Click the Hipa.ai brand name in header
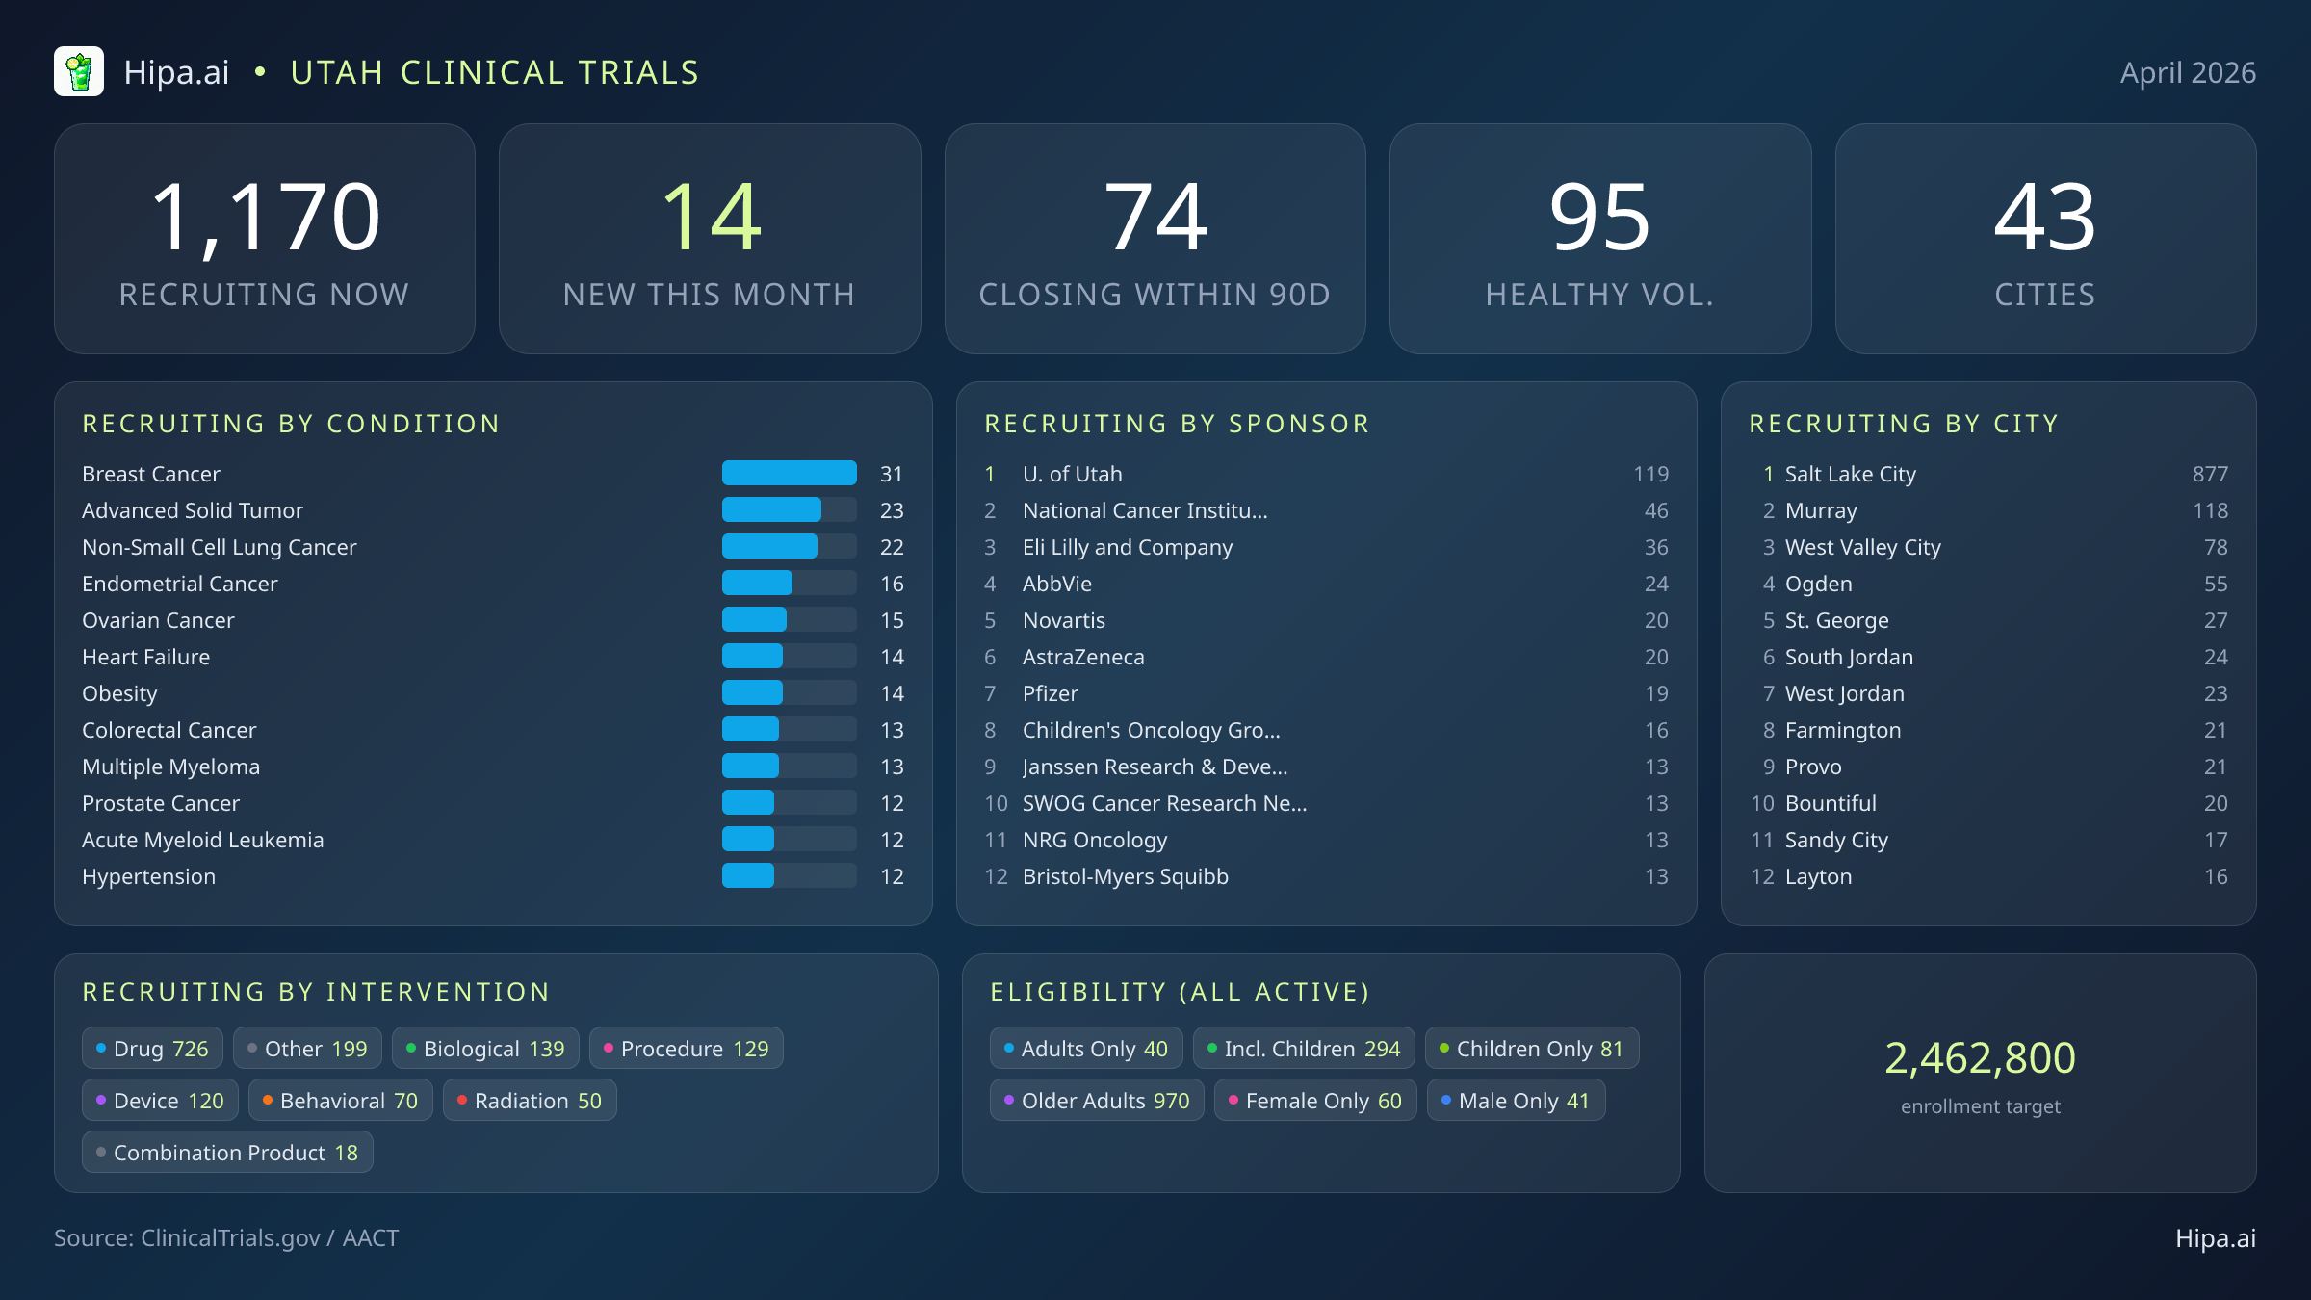Screen dimensions: 2311x1300 tap(177, 72)
